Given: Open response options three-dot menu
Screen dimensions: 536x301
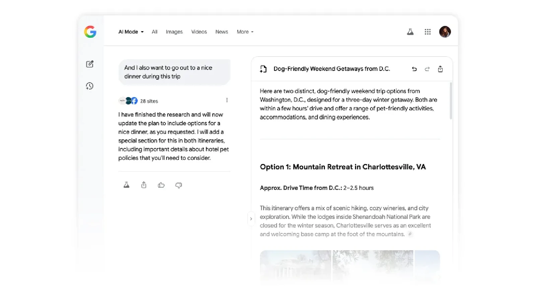Looking at the screenshot, I should pyautogui.click(x=227, y=100).
